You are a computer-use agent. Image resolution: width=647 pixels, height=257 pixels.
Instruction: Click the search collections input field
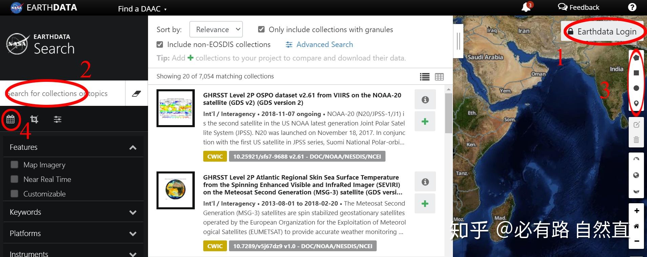click(x=63, y=93)
